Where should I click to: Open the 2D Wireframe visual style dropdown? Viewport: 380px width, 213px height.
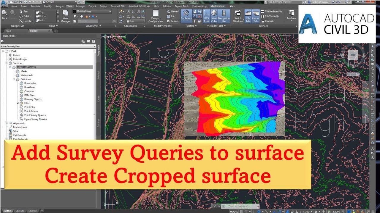pyautogui.click(x=92, y=12)
